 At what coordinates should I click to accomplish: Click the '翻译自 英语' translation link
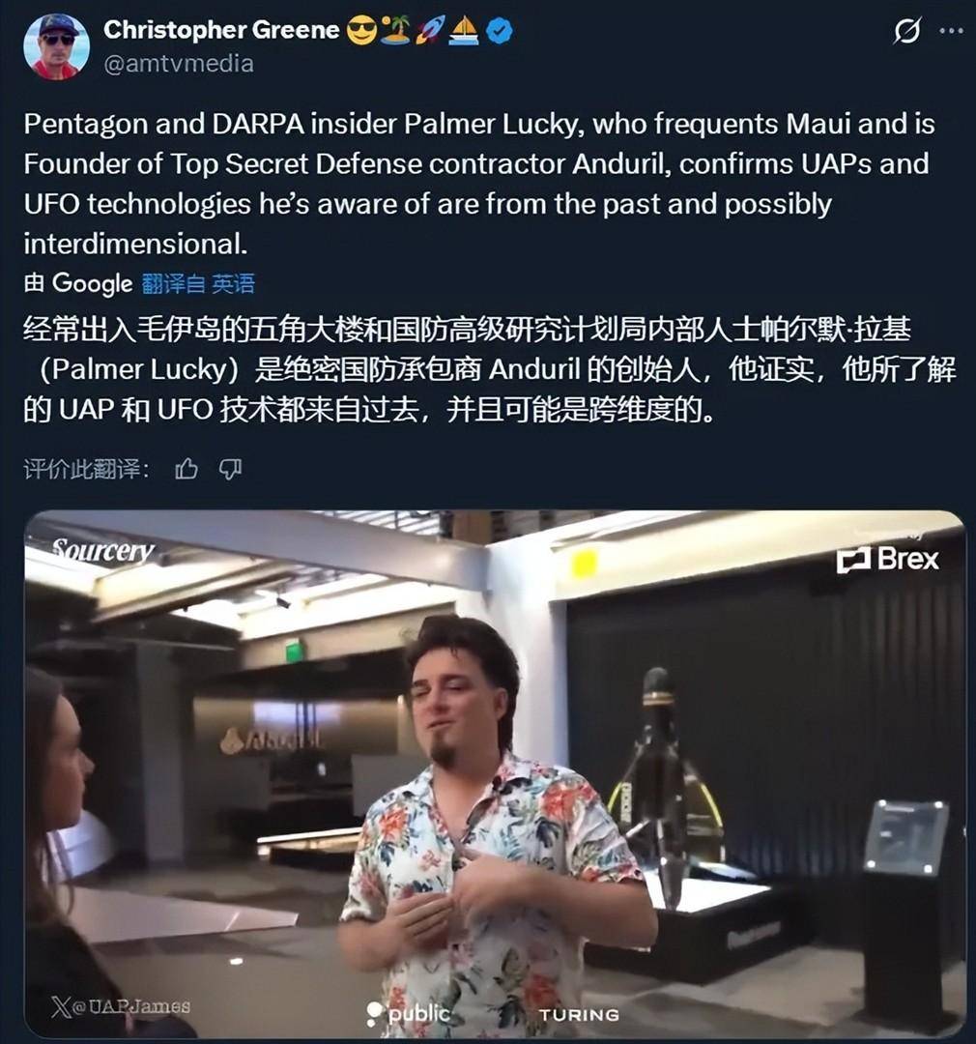click(198, 283)
